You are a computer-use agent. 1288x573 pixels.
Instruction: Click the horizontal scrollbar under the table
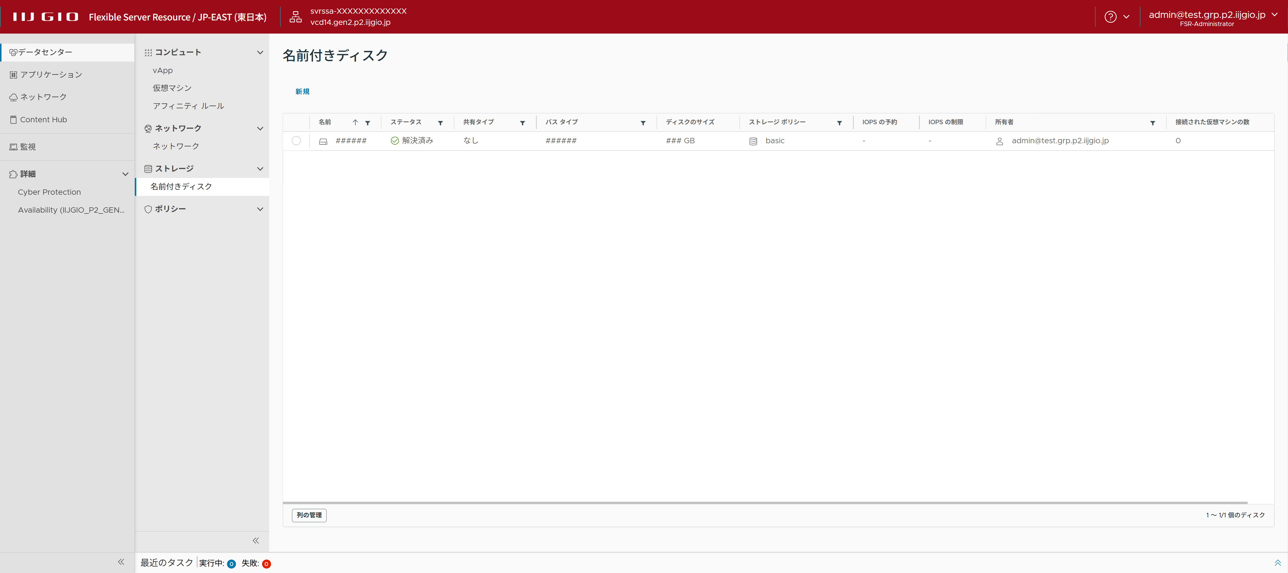765,502
